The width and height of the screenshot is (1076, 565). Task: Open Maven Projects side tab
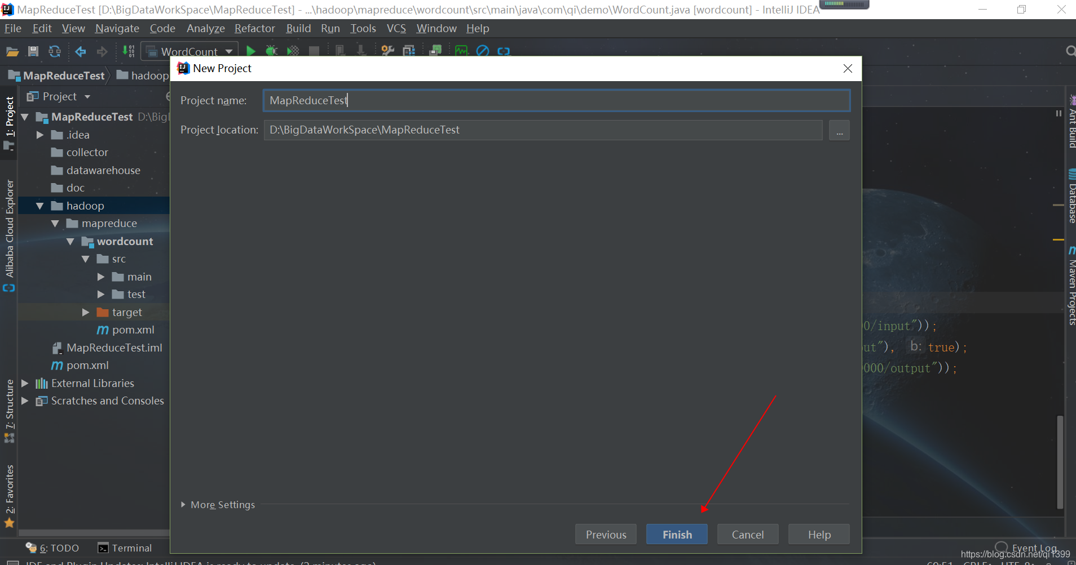pos(1071,286)
